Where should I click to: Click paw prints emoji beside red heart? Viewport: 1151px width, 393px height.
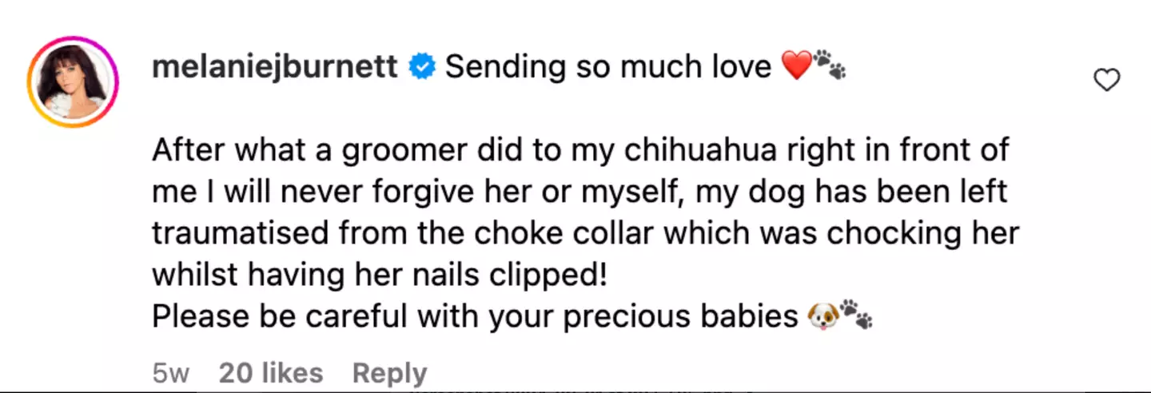(830, 65)
